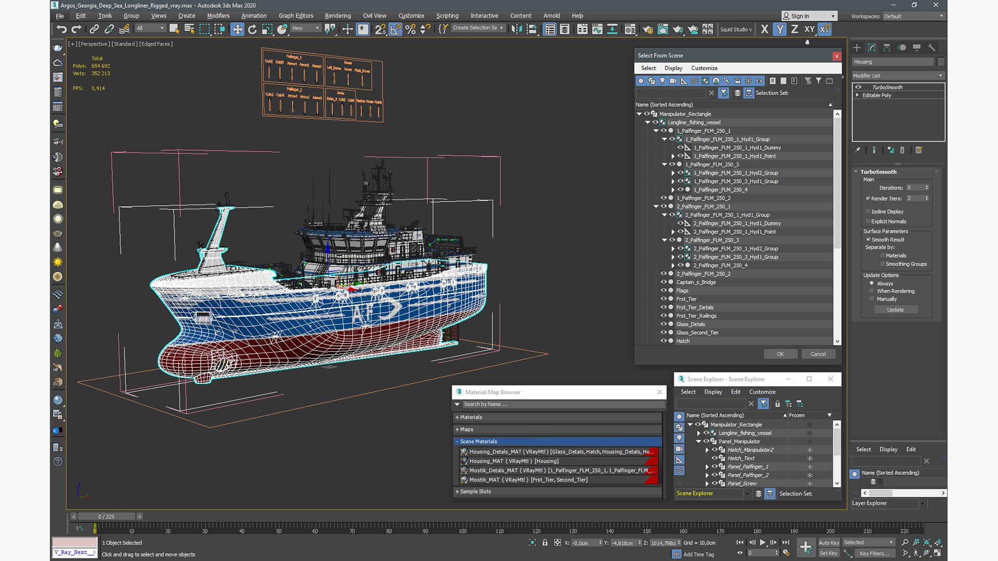Click the Auto Key button
This screenshot has width=998, height=561.
[x=829, y=542]
